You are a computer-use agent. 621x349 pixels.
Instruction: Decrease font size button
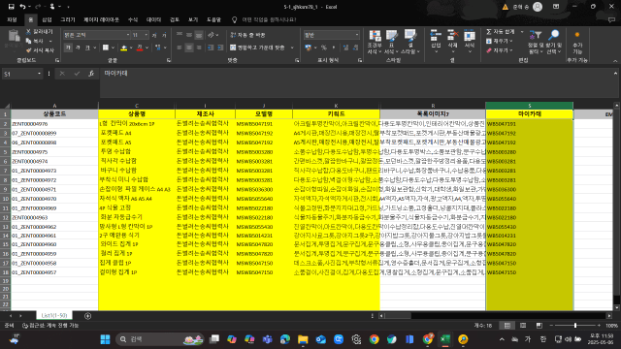point(164,35)
